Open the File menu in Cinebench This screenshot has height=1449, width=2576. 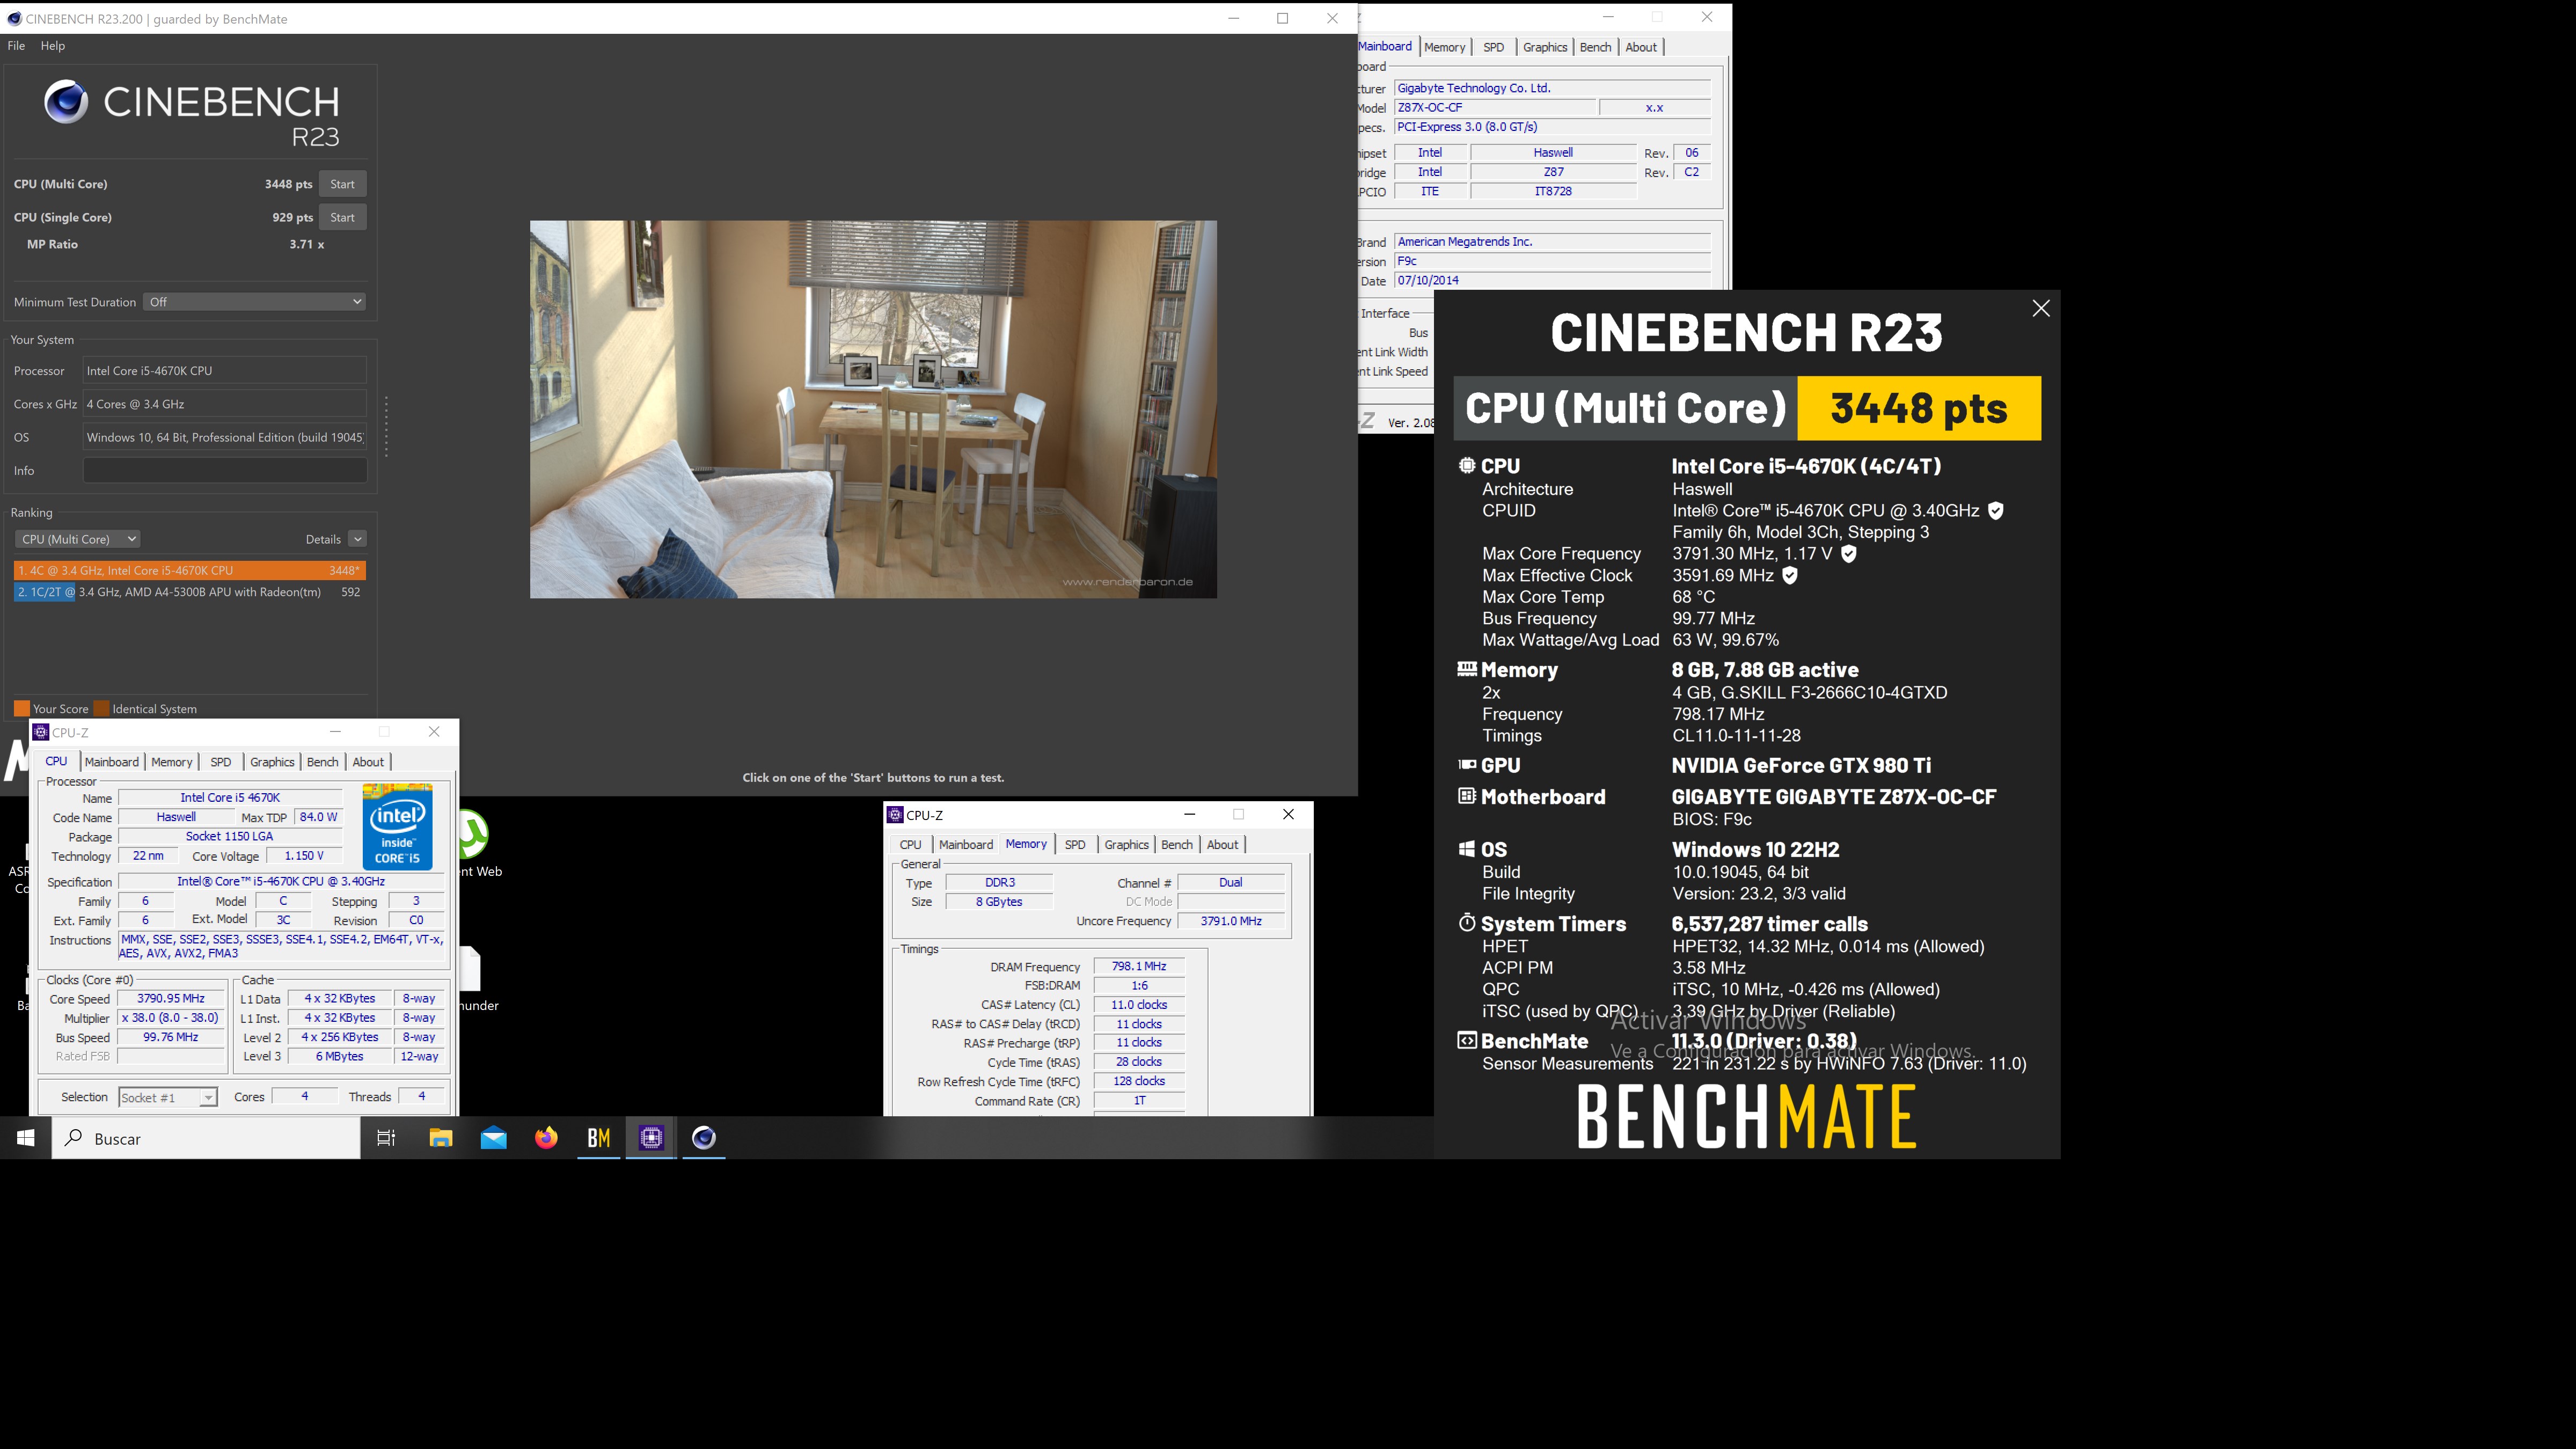point(16,46)
